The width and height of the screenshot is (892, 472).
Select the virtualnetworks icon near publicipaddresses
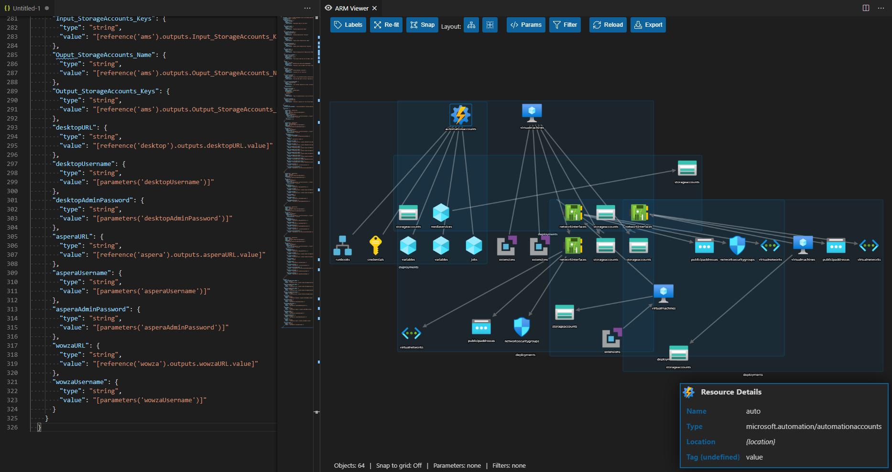tap(869, 245)
